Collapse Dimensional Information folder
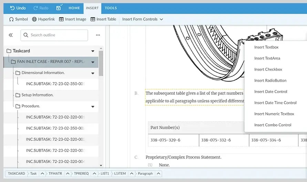307x182 pixels. [93, 73]
